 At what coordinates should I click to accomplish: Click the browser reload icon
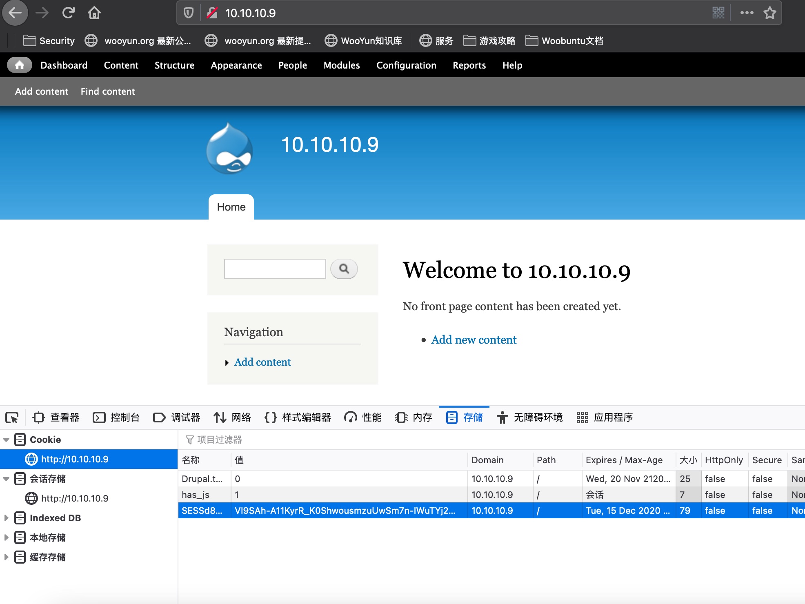(x=68, y=13)
